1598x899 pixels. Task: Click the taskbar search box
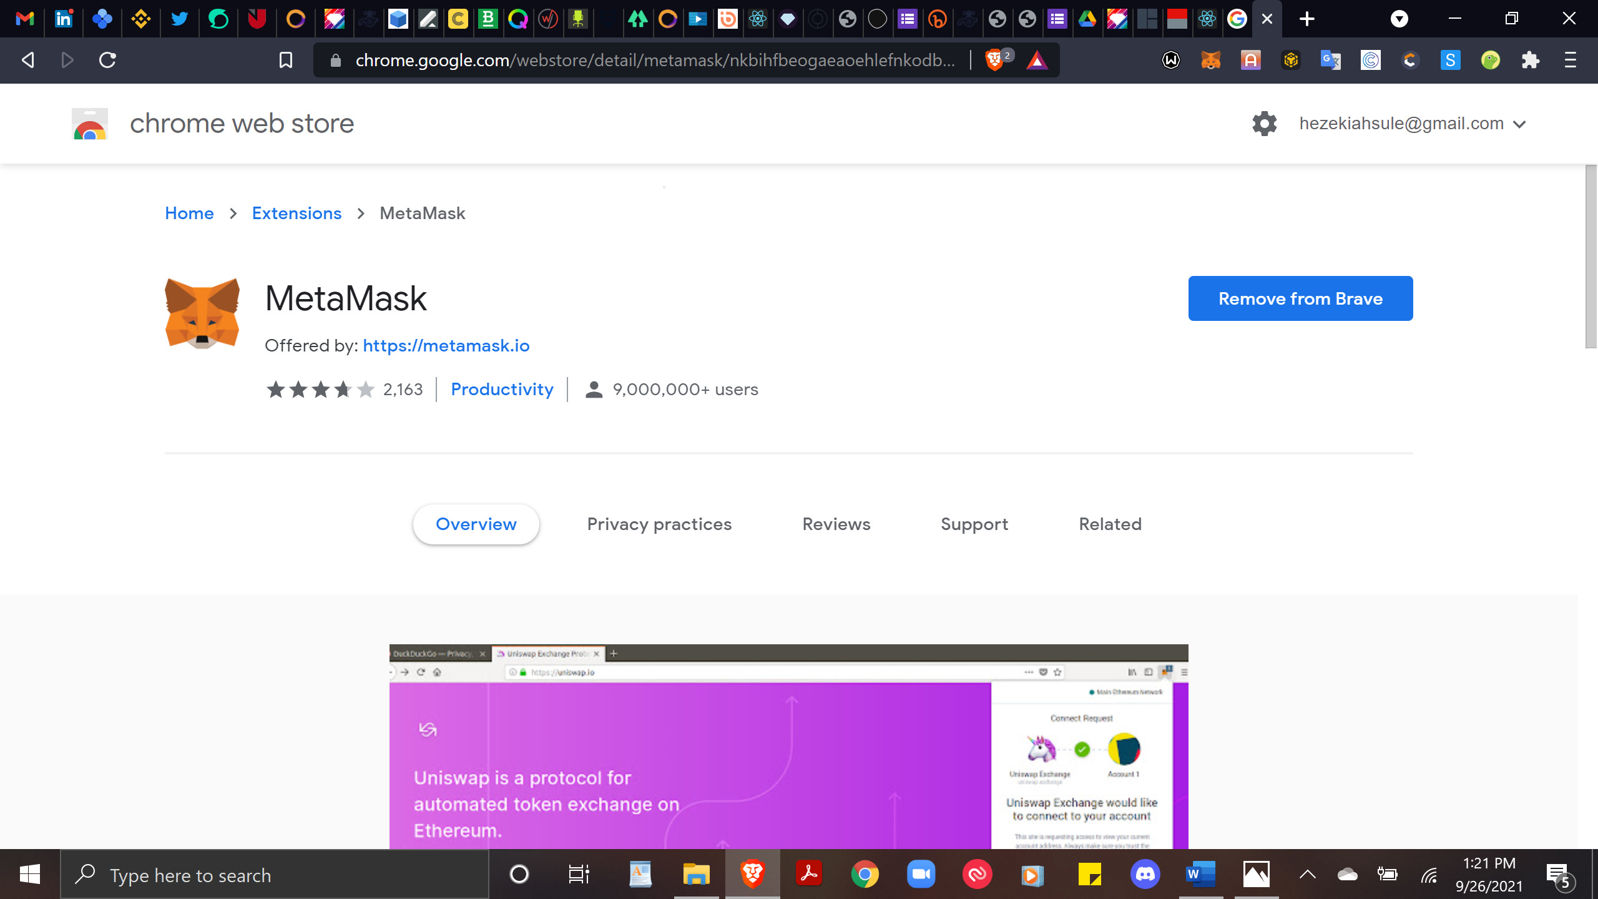[x=275, y=875]
